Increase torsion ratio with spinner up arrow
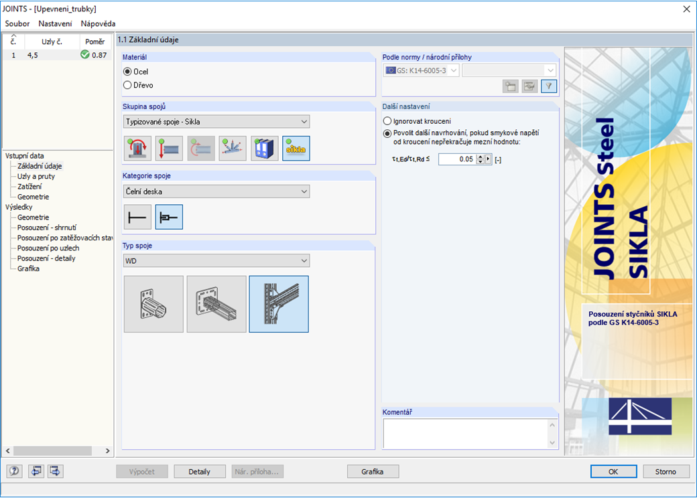Screen dimensions: 697x498 [x=480, y=157]
